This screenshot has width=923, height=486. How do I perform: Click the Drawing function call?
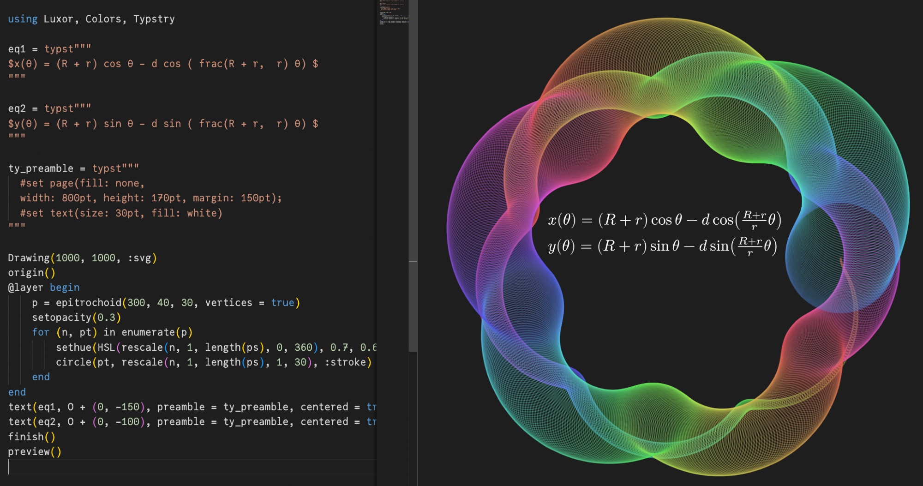point(29,258)
